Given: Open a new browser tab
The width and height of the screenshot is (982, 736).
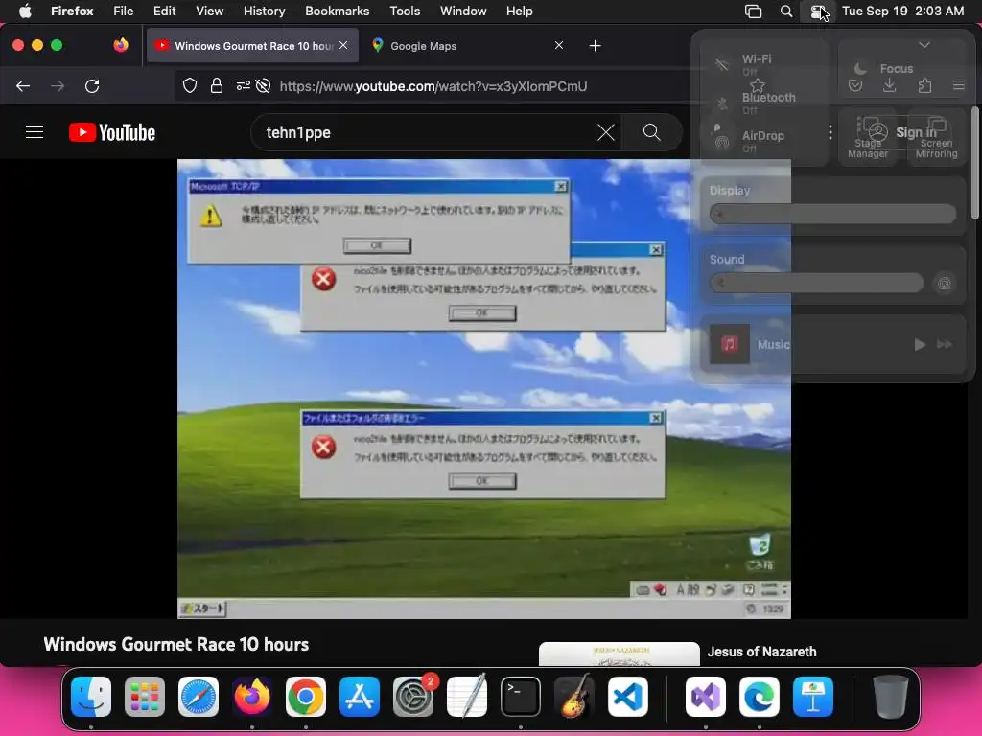Looking at the screenshot, I should tap(595, 46).
